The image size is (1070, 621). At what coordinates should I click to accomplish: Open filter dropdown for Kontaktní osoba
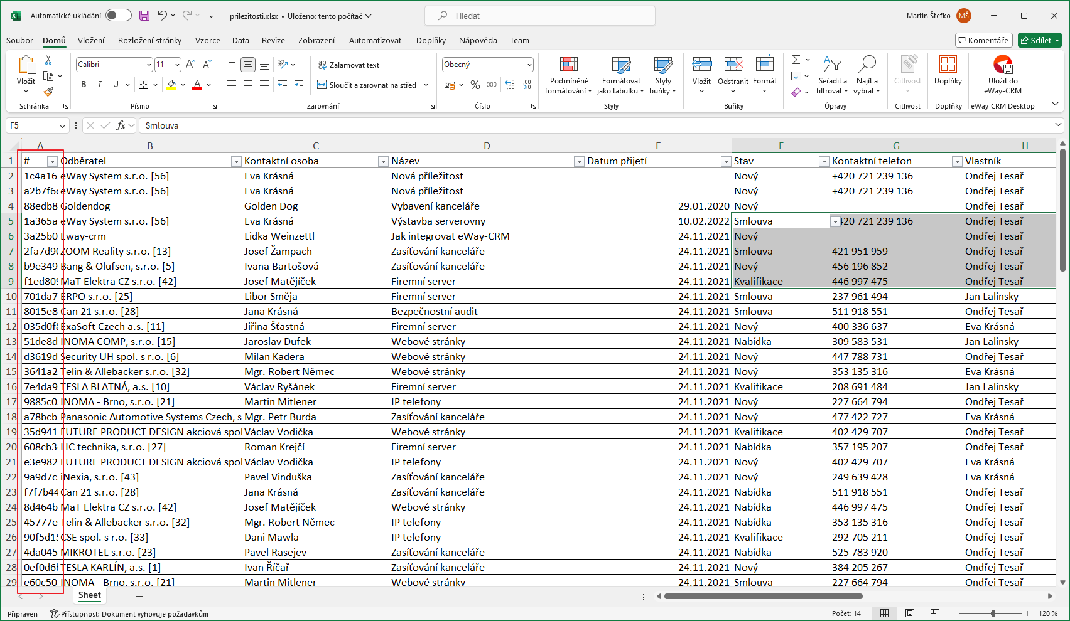[x=382, y=162]
